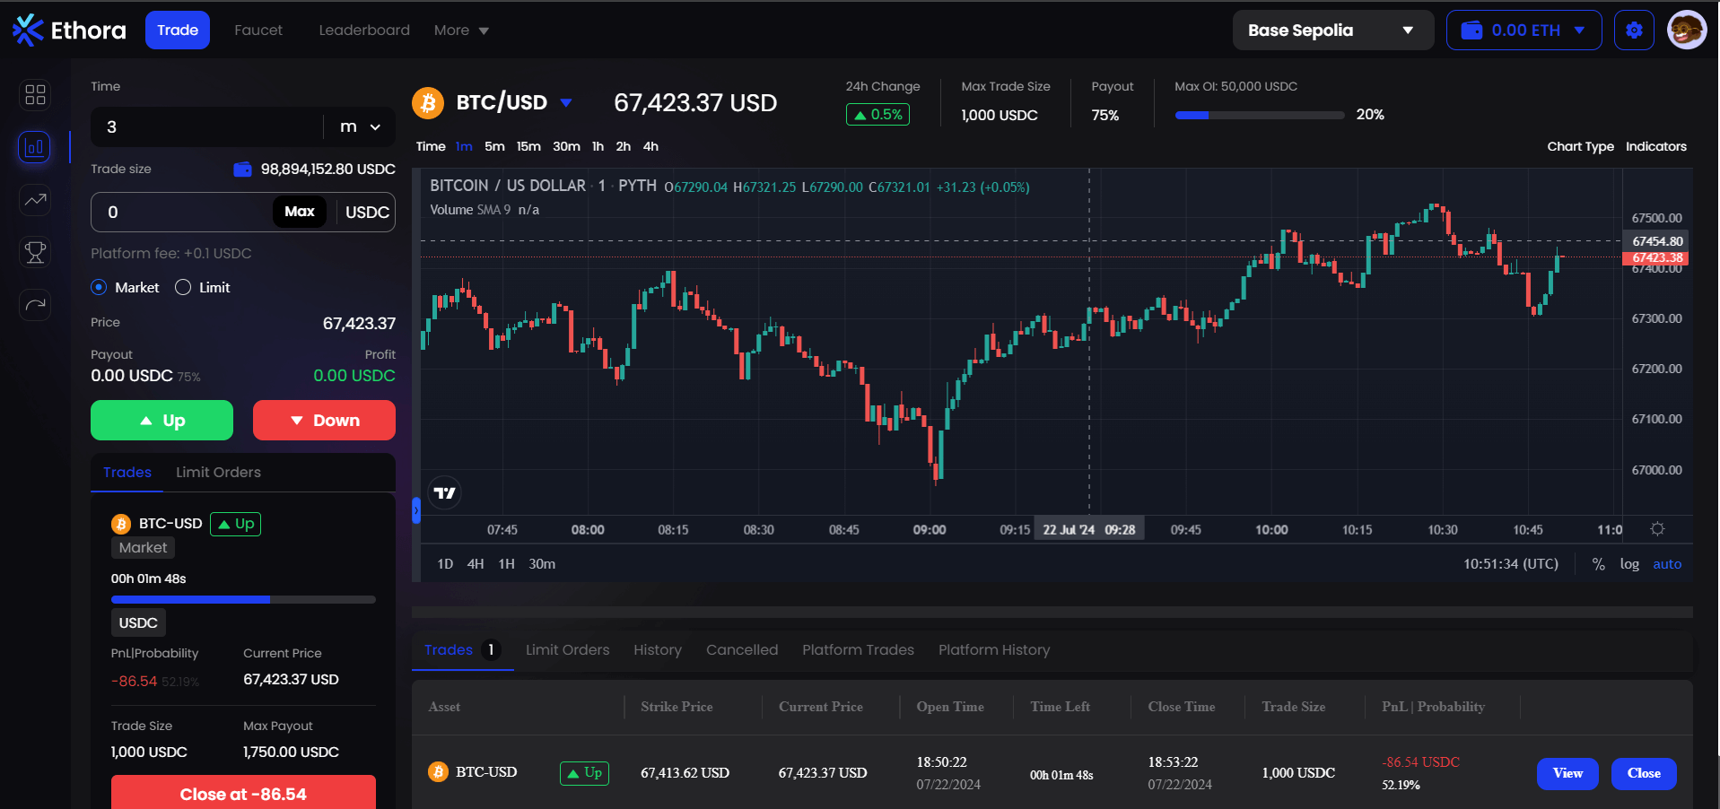The width and height of the screenshot is (1720, 809).
Task: Switch to the History tab
Action: [x=657, y=650]
